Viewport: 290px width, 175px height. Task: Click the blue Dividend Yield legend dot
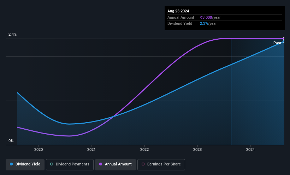tap(11, 164)
